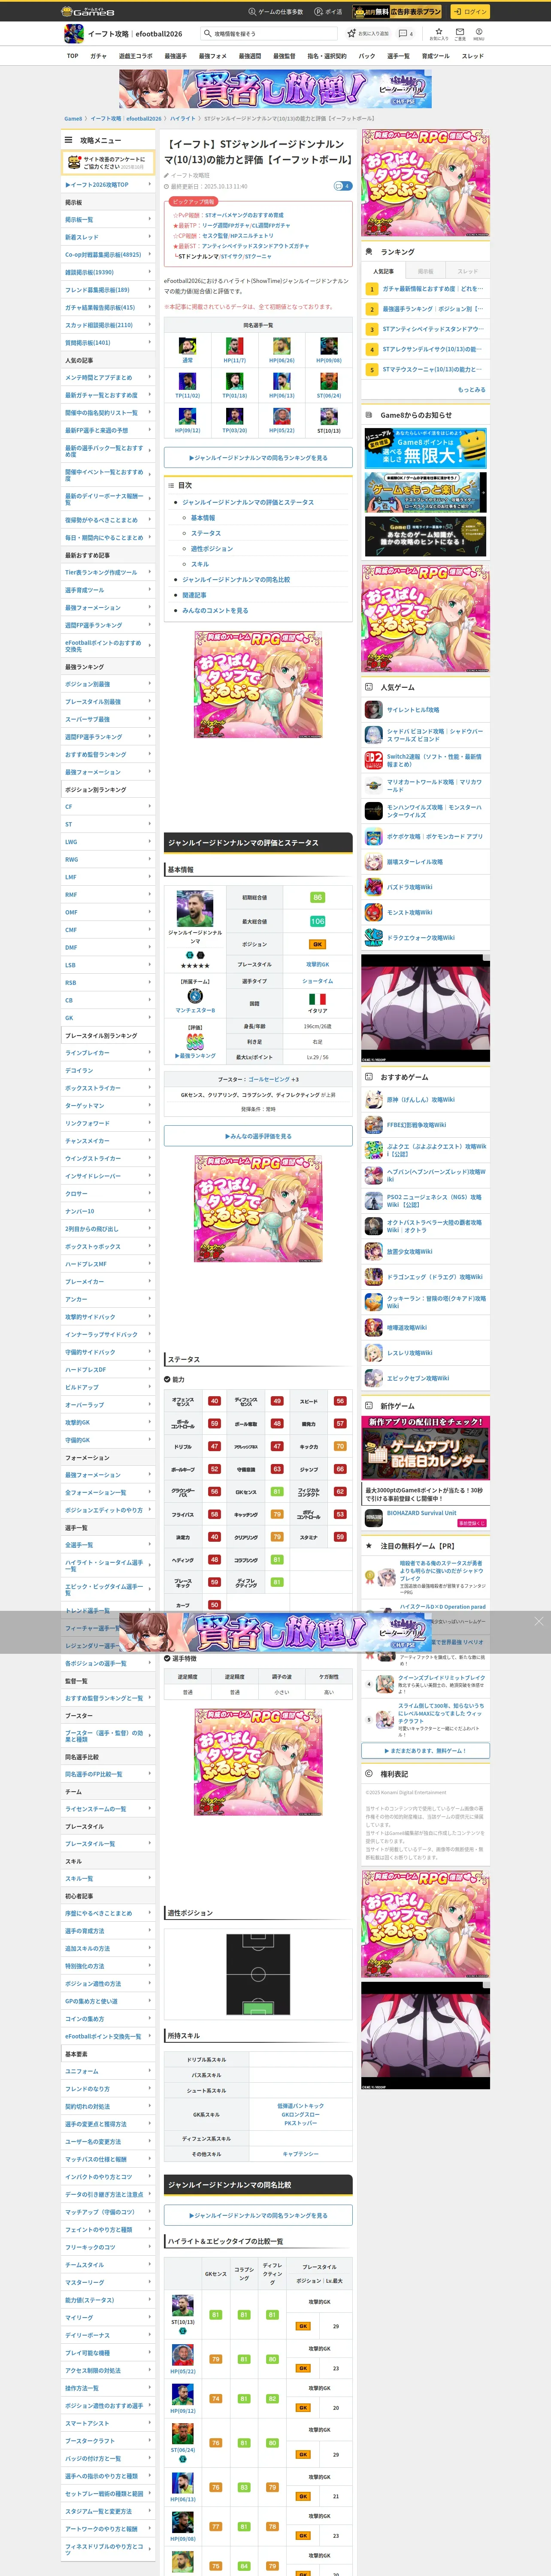
Task: Open the 最強選手 navigation tab
Action: [175, 56]
